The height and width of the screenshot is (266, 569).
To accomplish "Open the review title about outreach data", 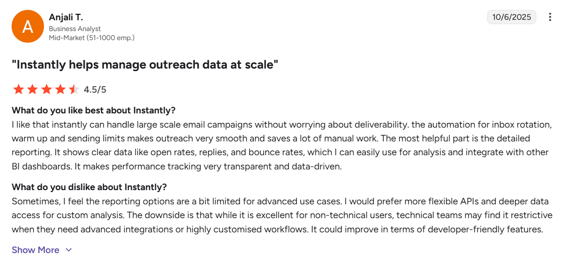I will tap(145, 65).
